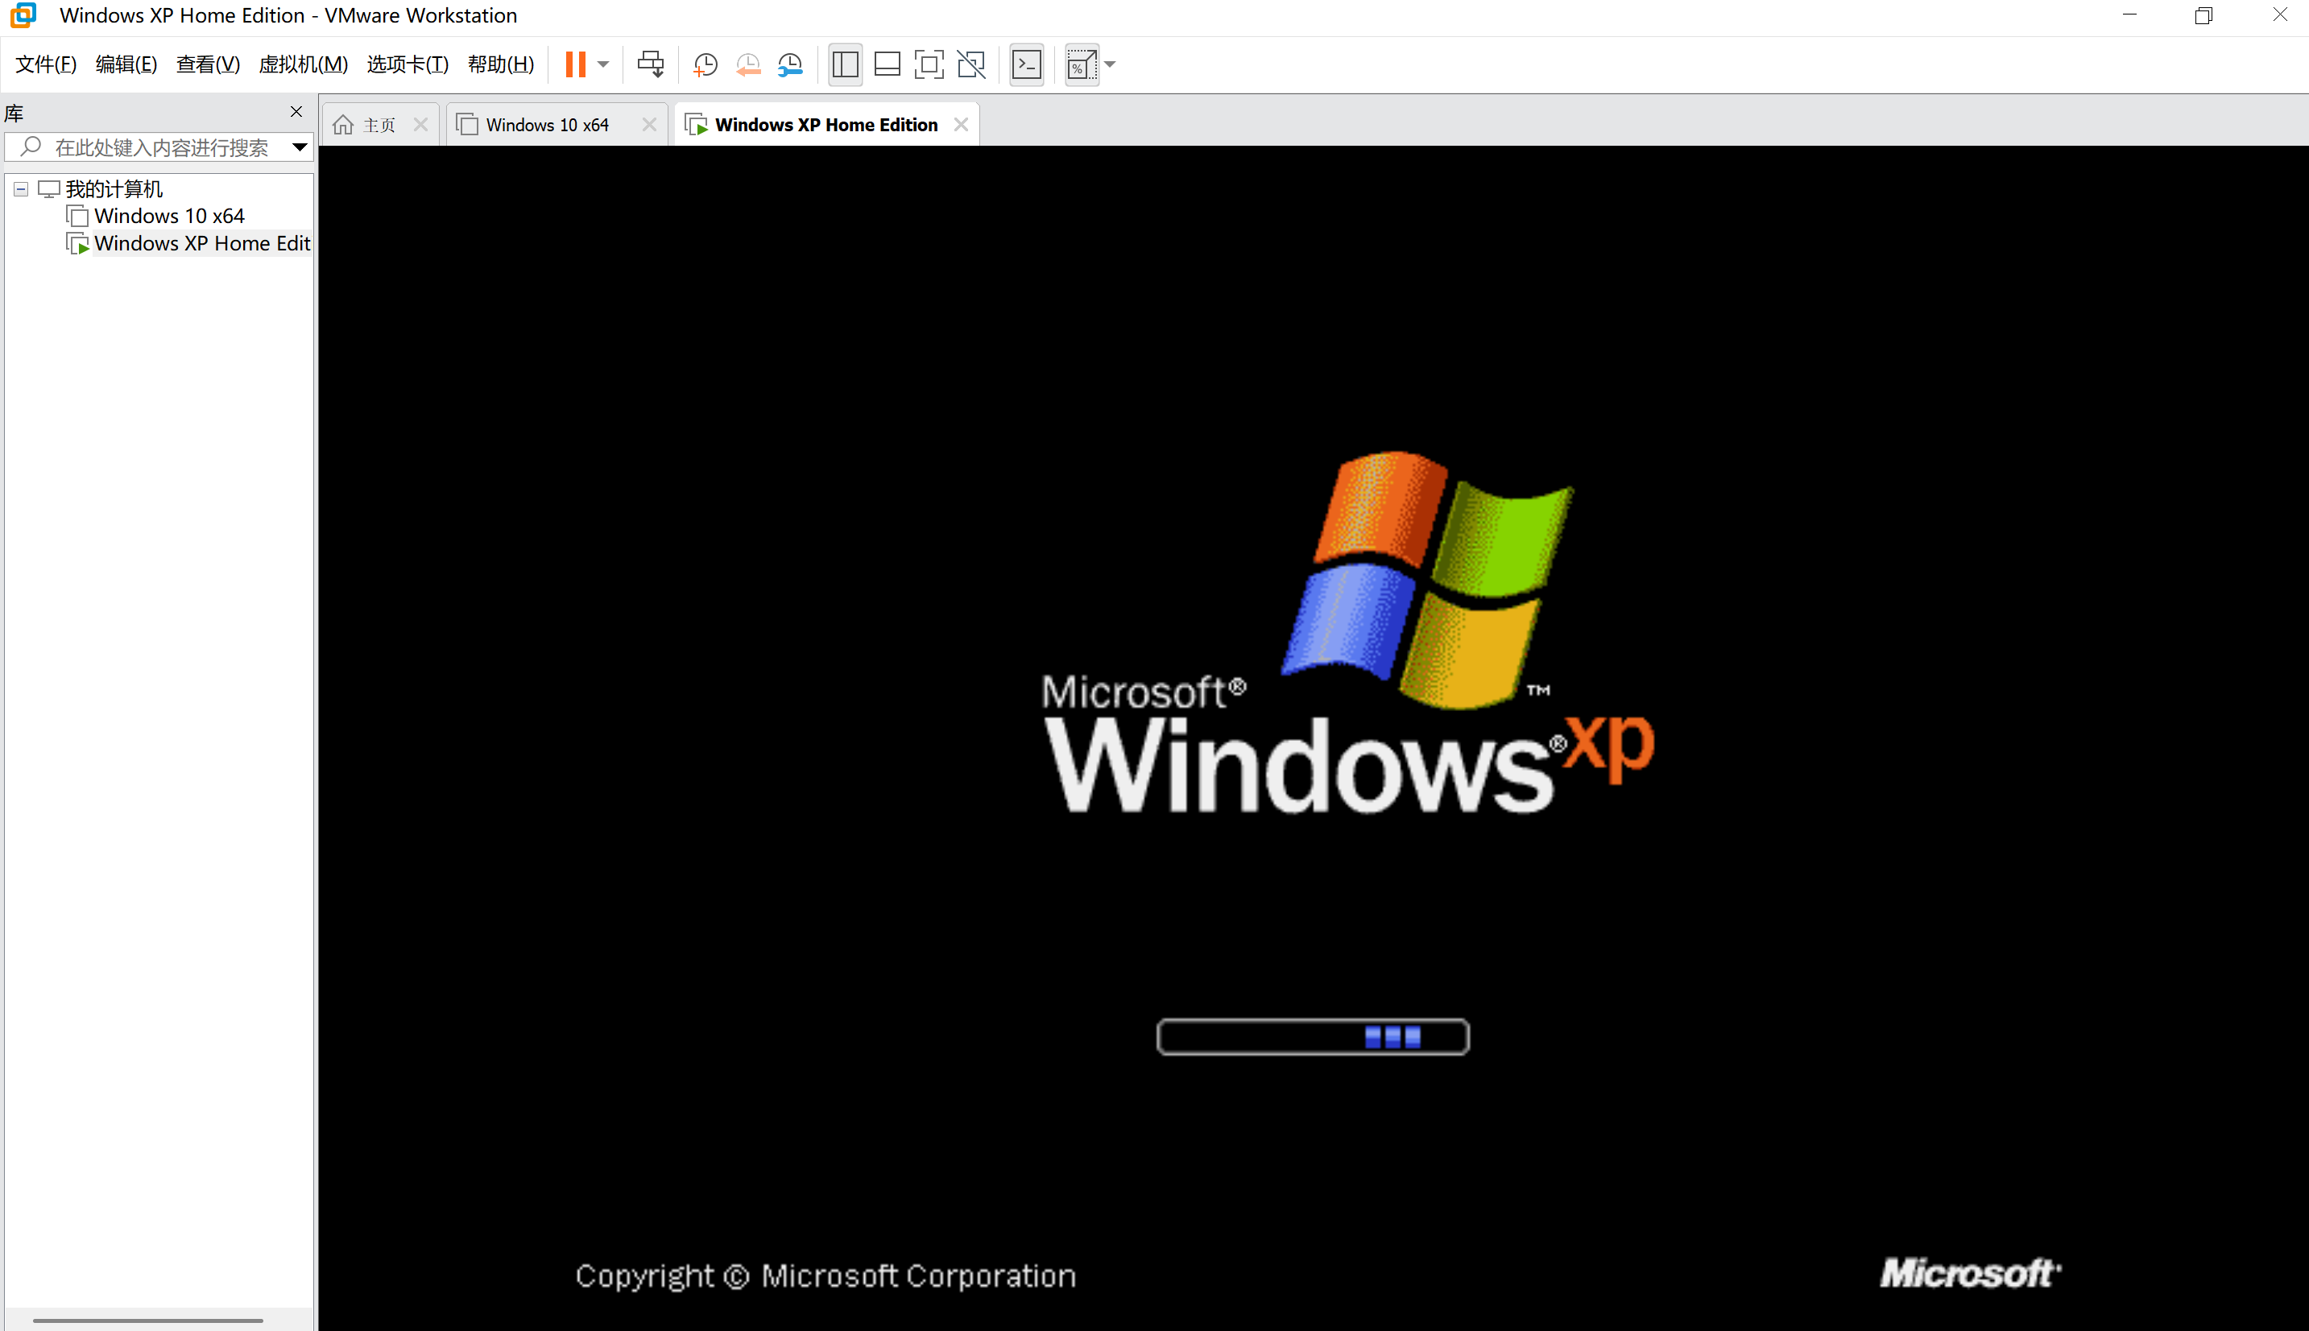
Task: Minimize the VMware Workstation window
Action: tap(2129, 15)
